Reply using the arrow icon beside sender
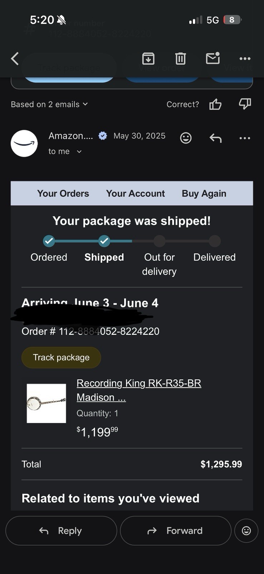The width and height of the screenshot is (264, 574). 215,138
